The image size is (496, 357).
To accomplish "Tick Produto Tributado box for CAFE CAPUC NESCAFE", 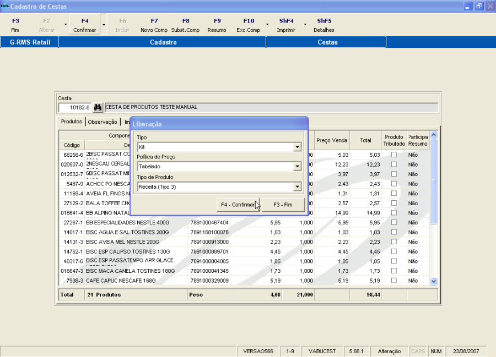I will pos(393,281).
